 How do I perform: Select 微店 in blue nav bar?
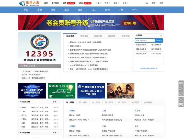click(80, 10)
